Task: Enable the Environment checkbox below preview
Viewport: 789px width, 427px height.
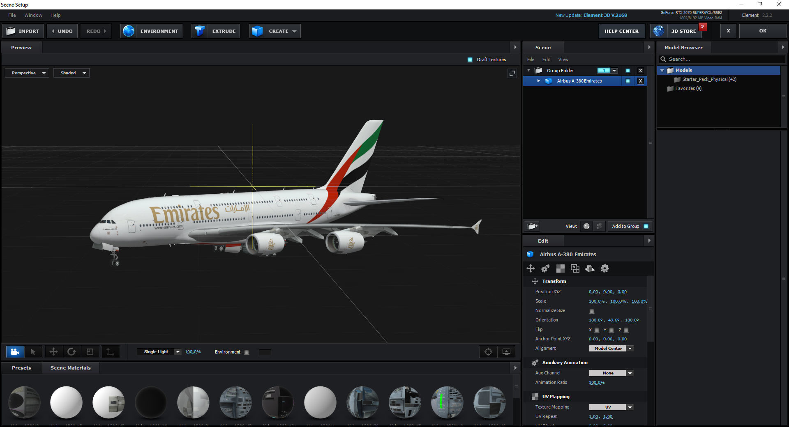Action: point(247,352)
